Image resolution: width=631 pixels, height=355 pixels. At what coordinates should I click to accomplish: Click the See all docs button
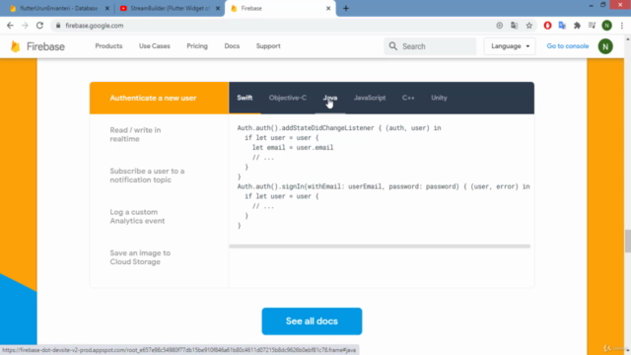[312, 321]
